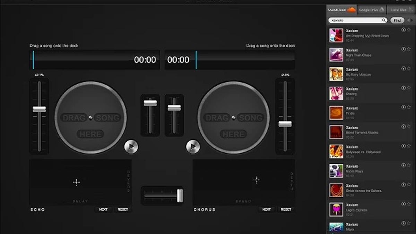Favorite the Shield Down track star
Image resolution: width=416 pixels, height=234 pixels.
[x=409, y=30]
